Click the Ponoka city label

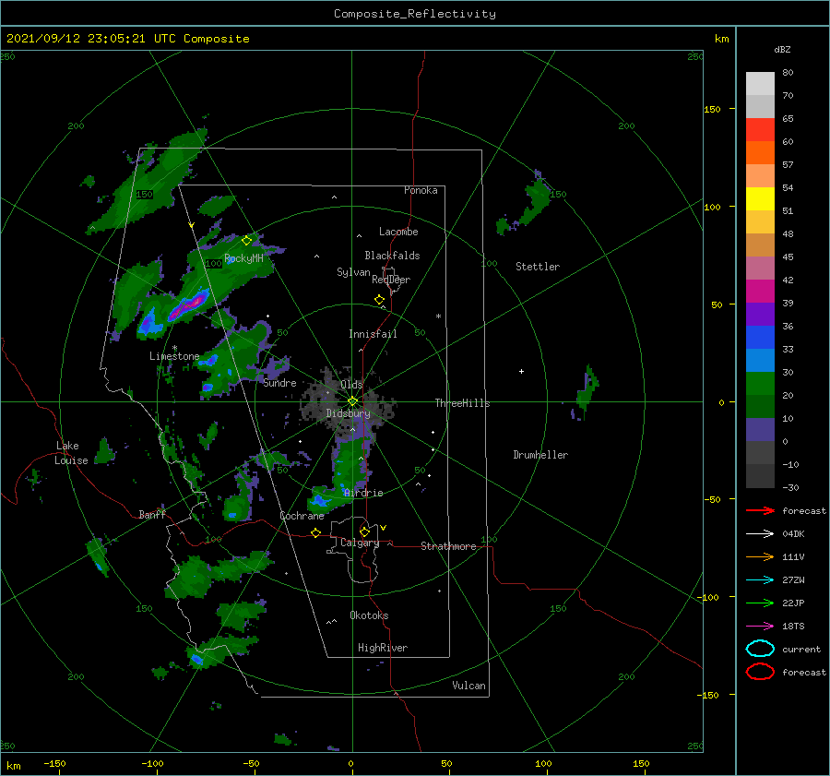point(421,190)
